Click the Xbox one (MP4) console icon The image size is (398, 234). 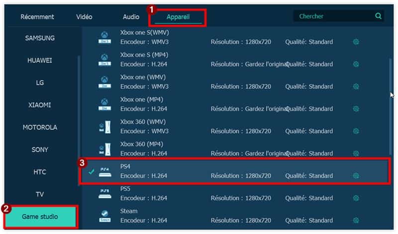pos(104,105)
